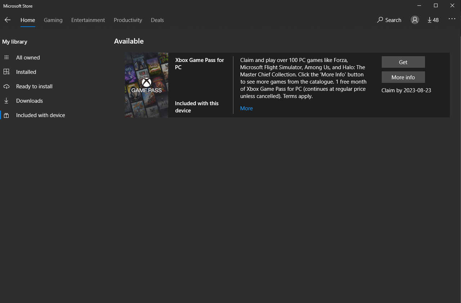This screenshot has height=303, width=461.
Task: Click the Ready to install cloud icon
Action: [x=6, y=86]
